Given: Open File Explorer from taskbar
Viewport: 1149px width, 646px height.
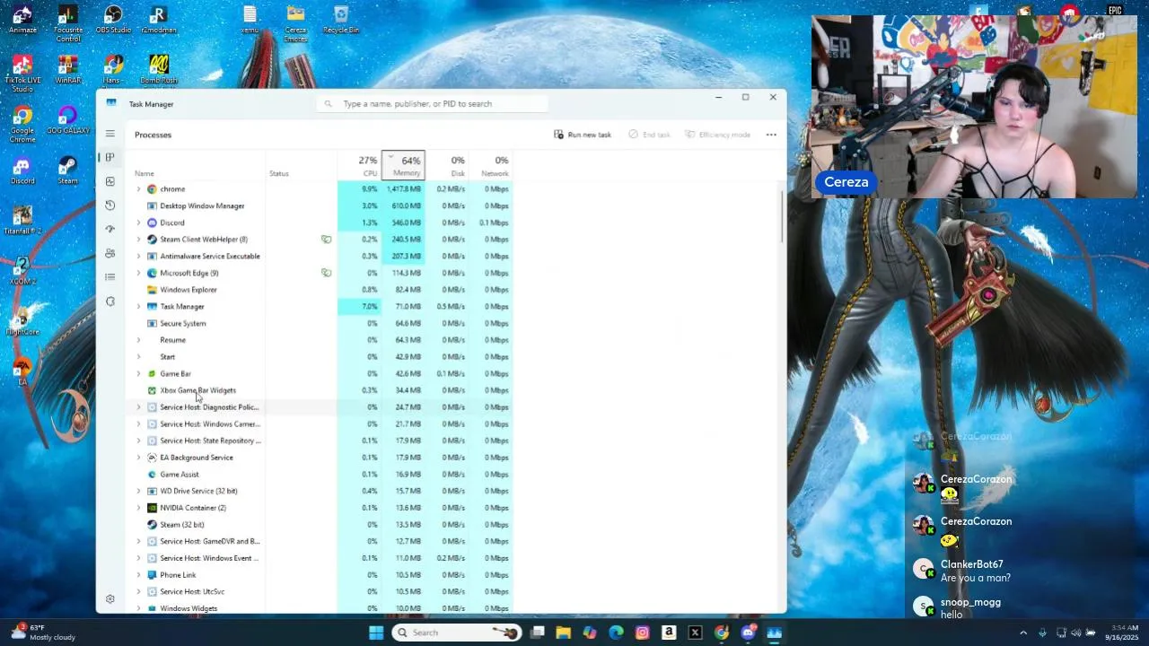Looking at the screenshot, I should point(563,633).
